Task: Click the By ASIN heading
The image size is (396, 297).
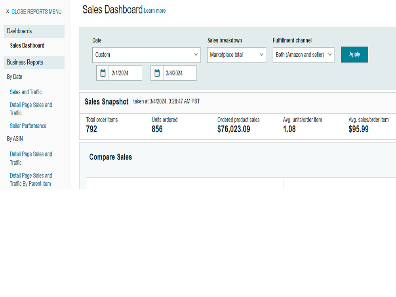Action: pyautogui.click(x=15, y=139)
